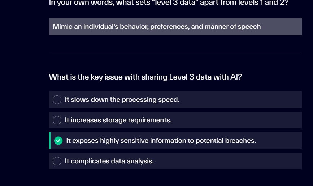Click the green accent bar beside the selected option
The width and height of the screenshot is (313, 186).
(50, 141)
